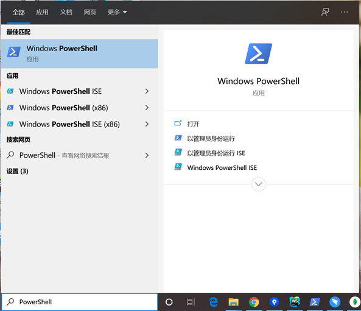Image resolution: width=361 pixels, height=311 pixels.
Task: Switch to the 文档 tab
Action: 66,12
